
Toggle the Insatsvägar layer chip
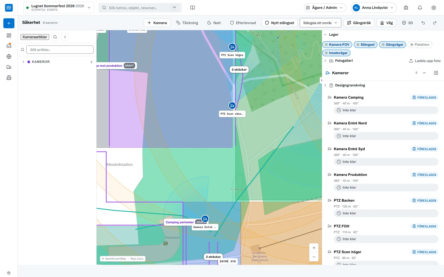click(336, 53)
